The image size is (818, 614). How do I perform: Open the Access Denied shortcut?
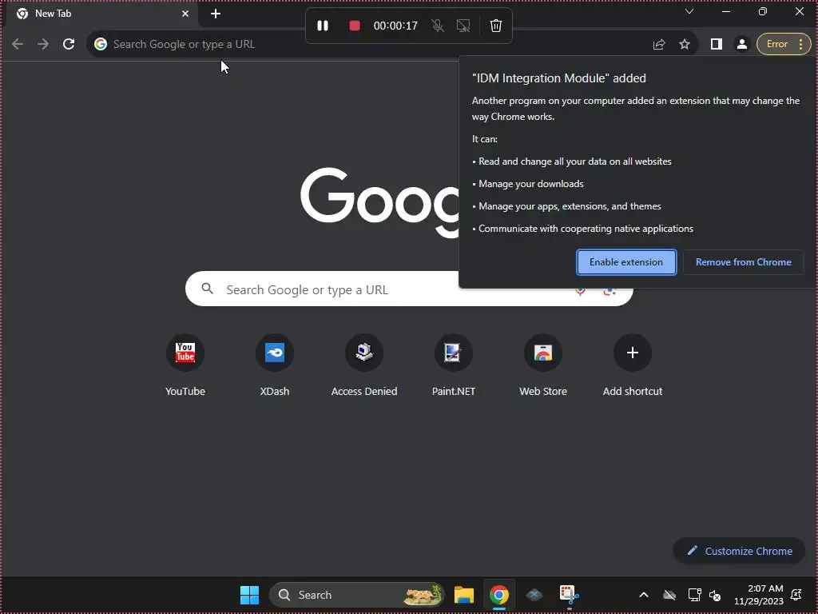[364, 365]
